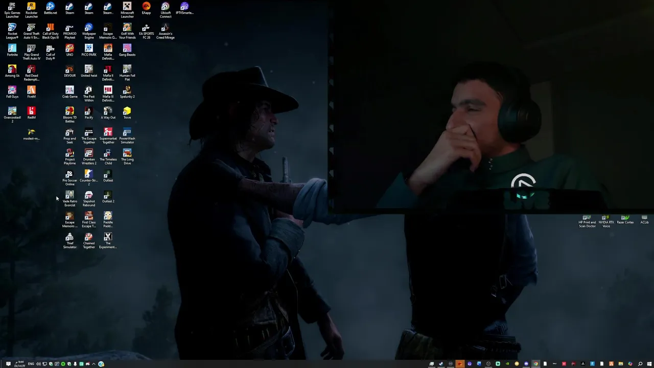The image size is (654, 368).
Task: Select the UNO game icon
Action: 69,50
